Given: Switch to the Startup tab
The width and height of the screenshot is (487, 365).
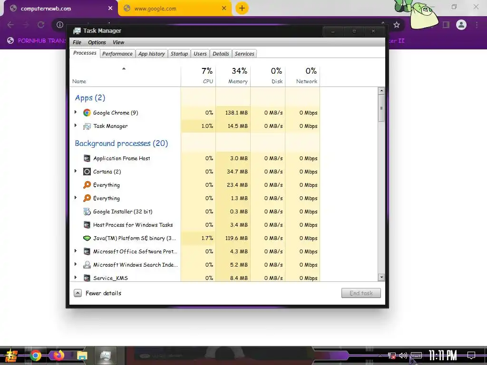Looking at the screenshot, I should (x=179, y=54).
